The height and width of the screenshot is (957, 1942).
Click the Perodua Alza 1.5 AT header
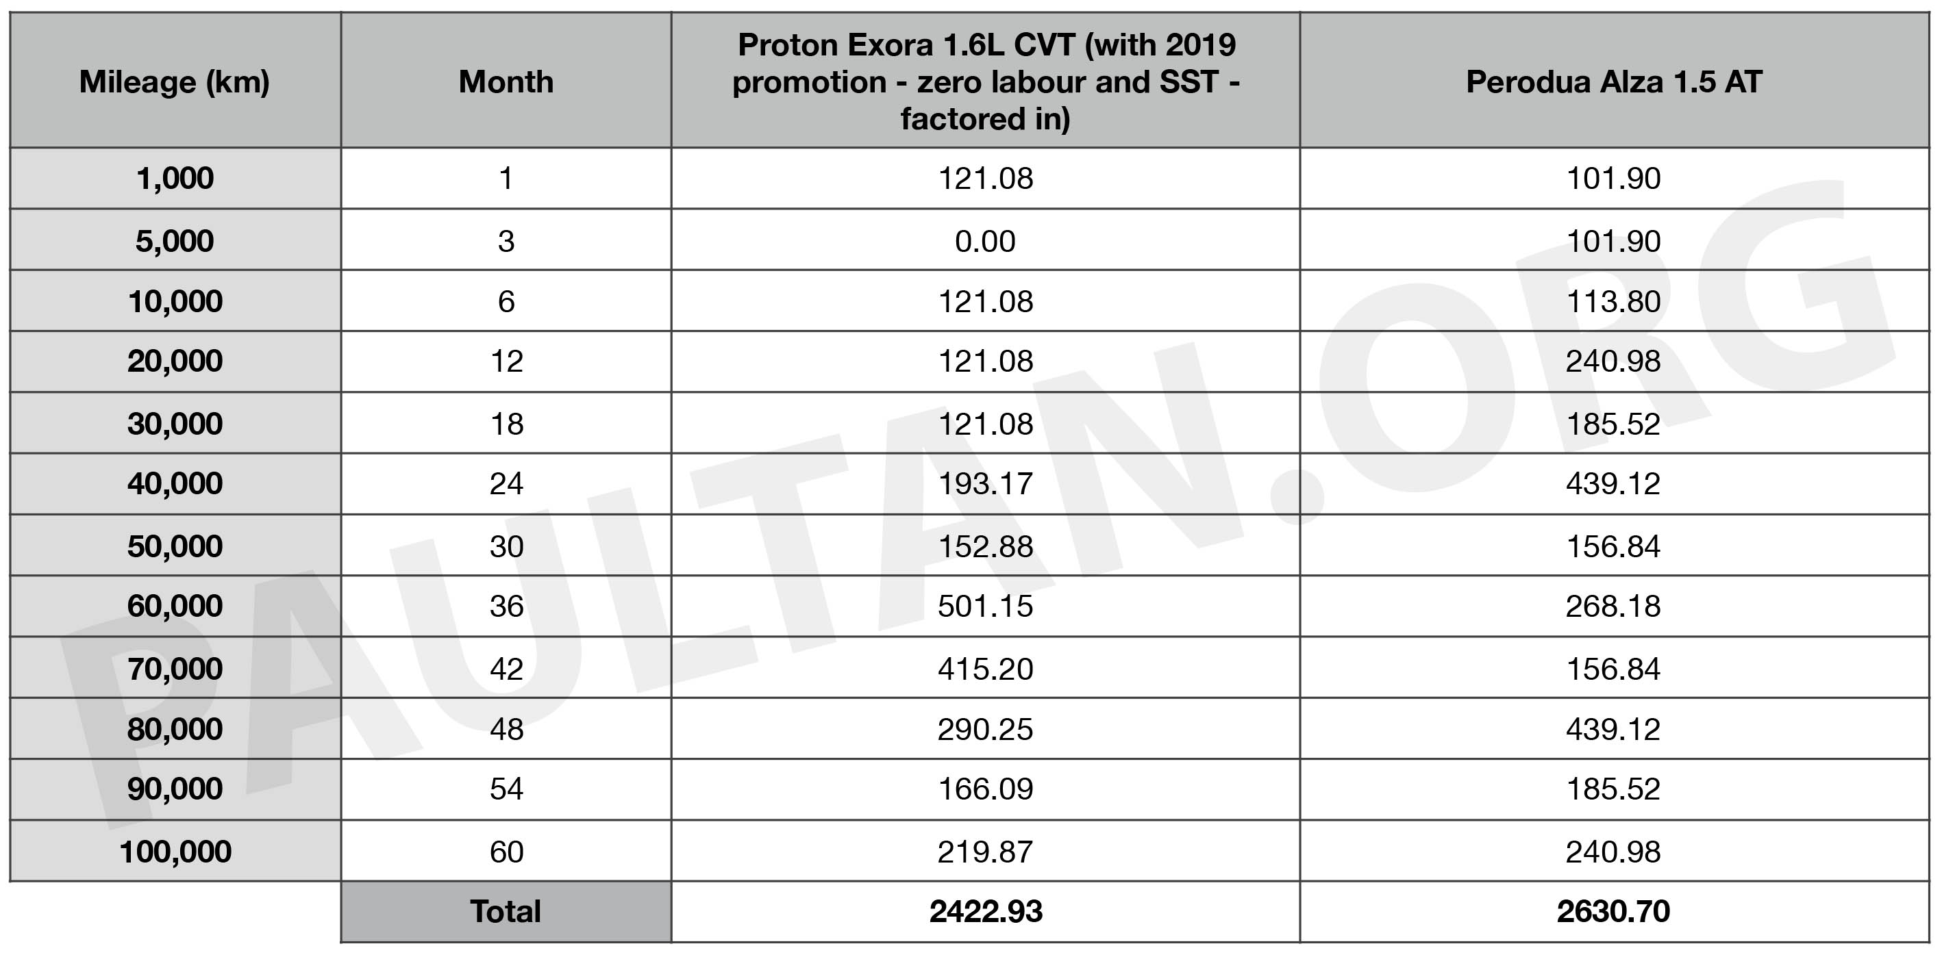1614,80
